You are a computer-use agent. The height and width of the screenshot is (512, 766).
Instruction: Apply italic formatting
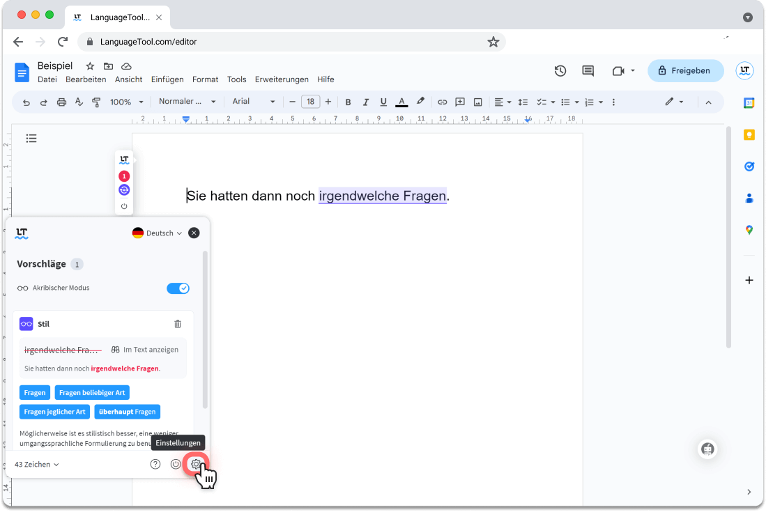pyautogui.click(x=365, y=102)
